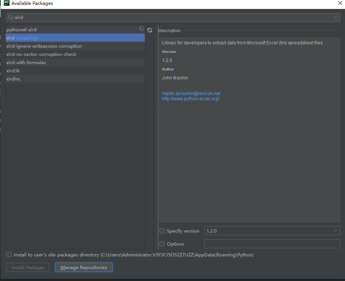This screenshot has height=281, width=345.
Task: Open the python-excel.org website link
Action: [x=190, y=99]
